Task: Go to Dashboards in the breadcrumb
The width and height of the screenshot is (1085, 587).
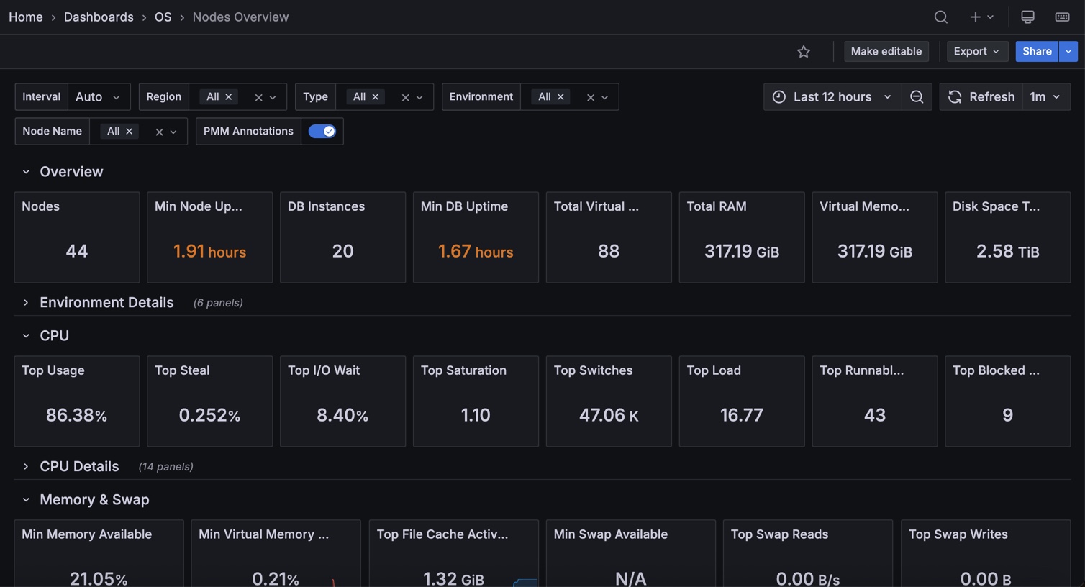Action: 99,17
